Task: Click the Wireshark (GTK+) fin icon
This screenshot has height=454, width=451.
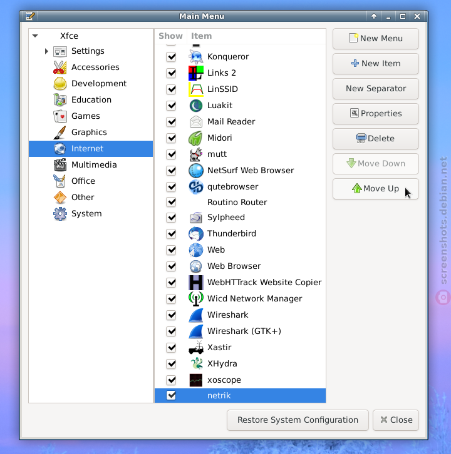Action: coord(196,331)
